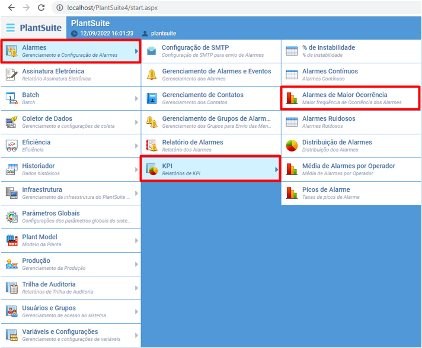Screen dimensions: 422x348
Task: Expand the Coletor de Dados submenu arrow
Action: [x=136, y=122]
